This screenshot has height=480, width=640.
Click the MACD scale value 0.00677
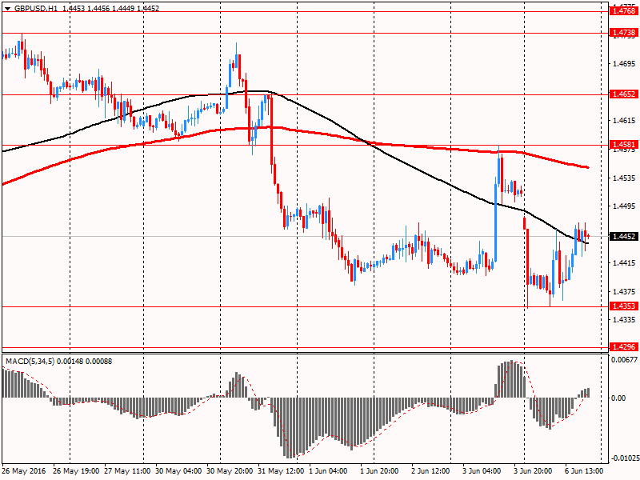[x=624, y=359]
